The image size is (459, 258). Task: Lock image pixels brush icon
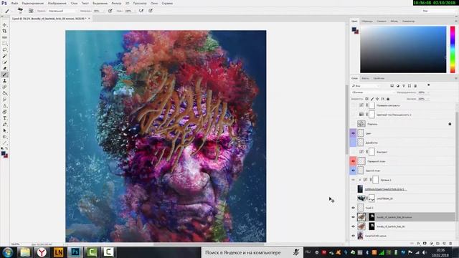[372, 99]
